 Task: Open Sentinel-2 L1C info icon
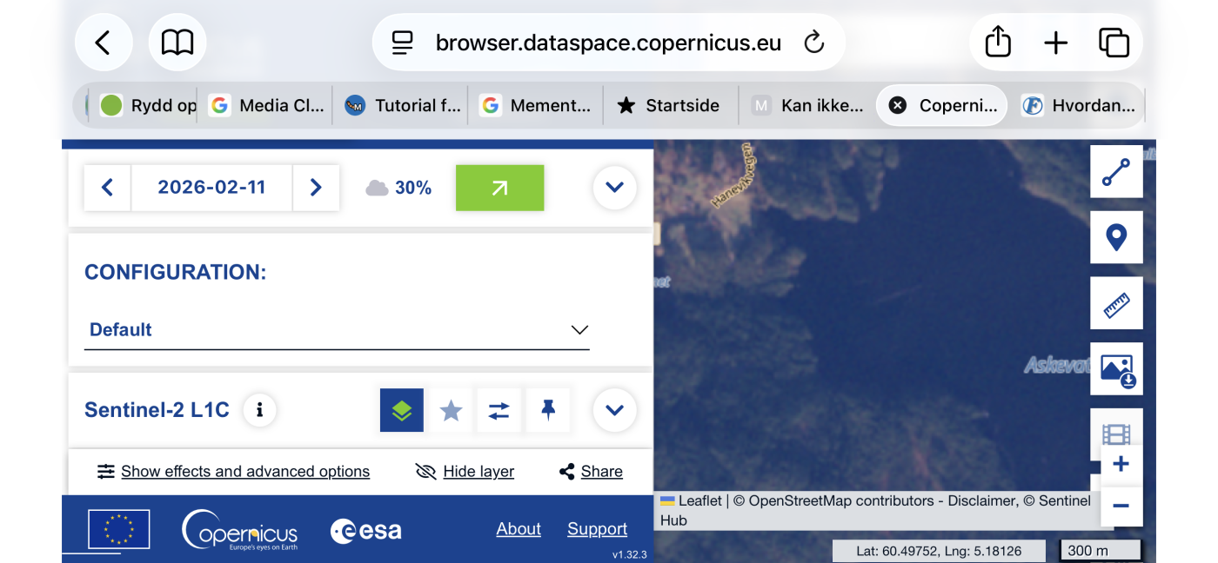pyautogui.click(x=259, y=410)
